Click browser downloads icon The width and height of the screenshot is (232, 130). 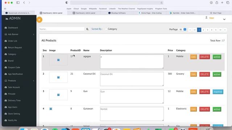211,3
